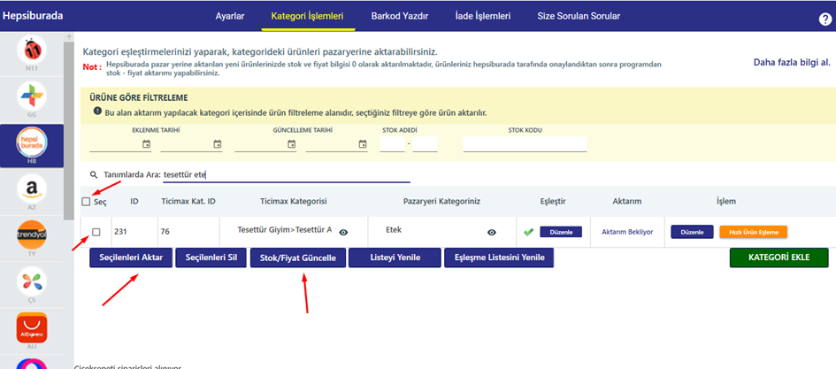Click the Stok Kodu input field
The image size is (836, 369).
click(x=525, y=144)
